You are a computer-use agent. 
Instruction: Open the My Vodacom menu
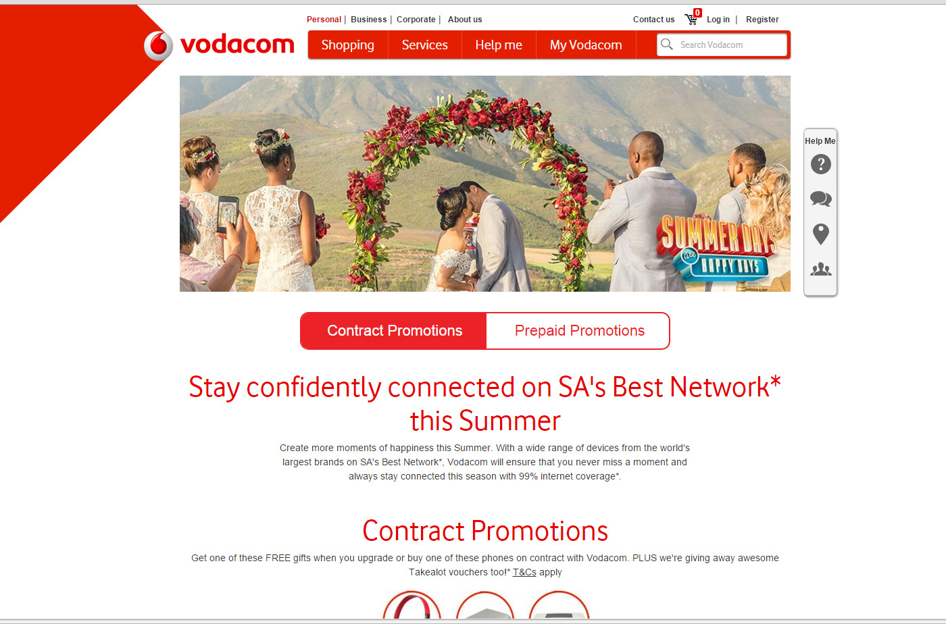[x=586, y=45]
